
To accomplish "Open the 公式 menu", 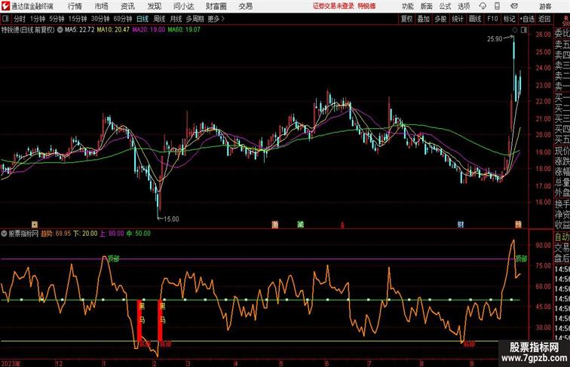I will 445,6.
